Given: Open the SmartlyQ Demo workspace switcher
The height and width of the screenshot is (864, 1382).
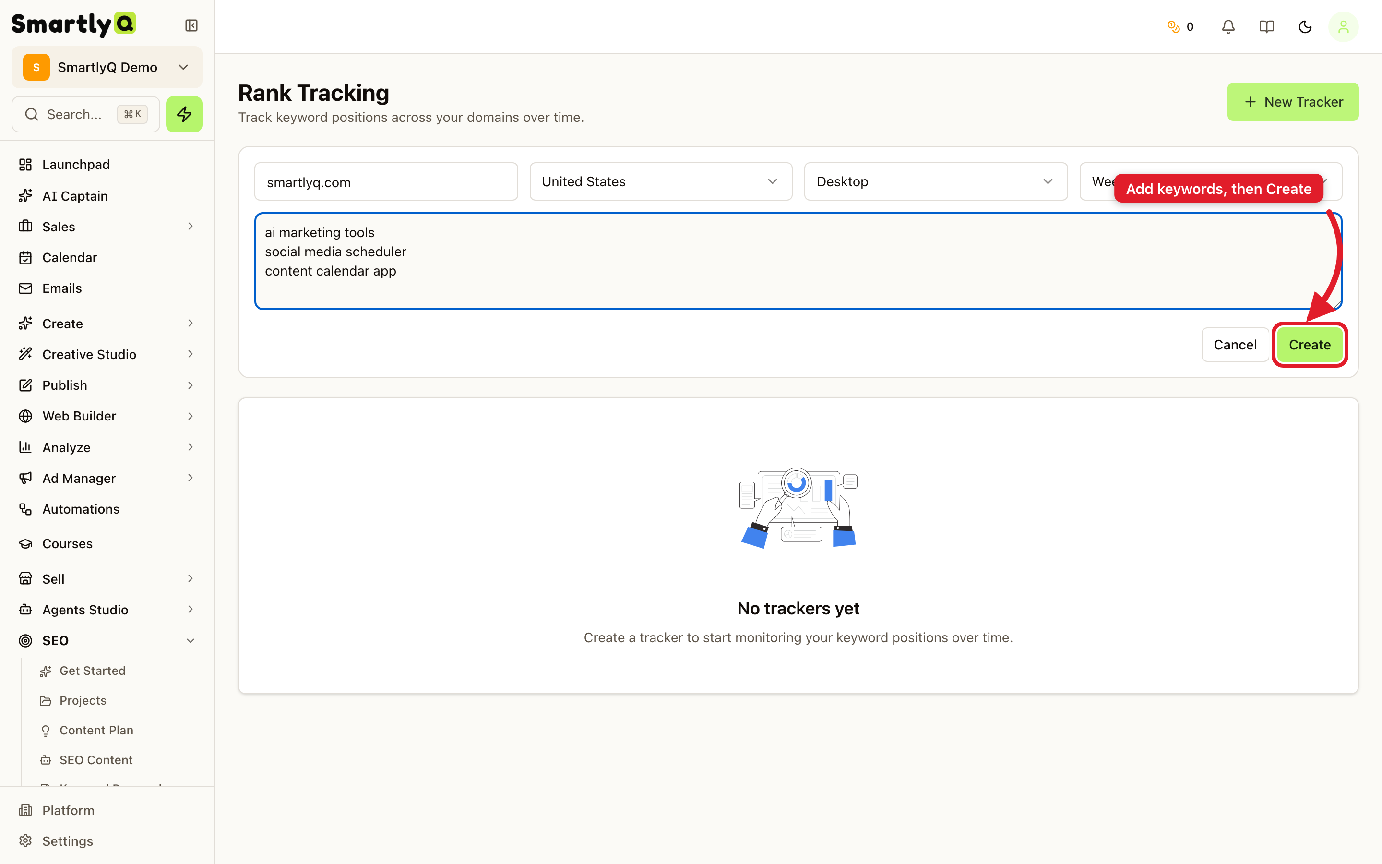Looking at the screenshot, I should coord(107,67).
